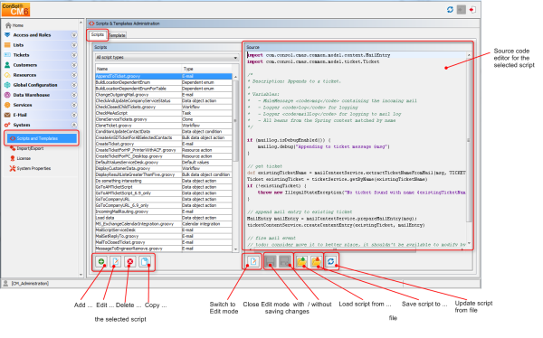Click the Copy selected script icon
Image resolution: width=543 pixels, height=338 pixels.
[x=145, y=262]
